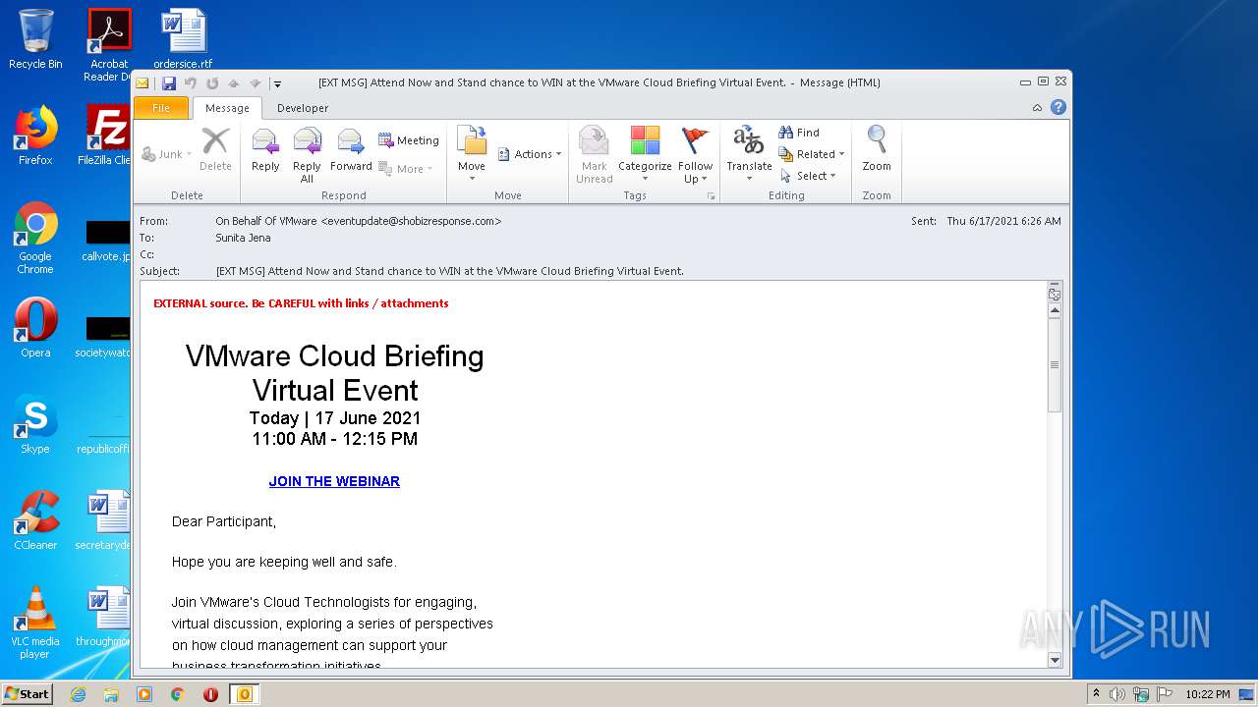The height and width of the screenshot is (707, 1258).
Task: Open the Move to folder button
Action: 472,153
